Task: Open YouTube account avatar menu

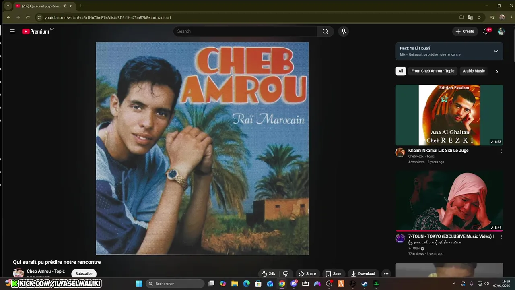Action: (501, 31)
